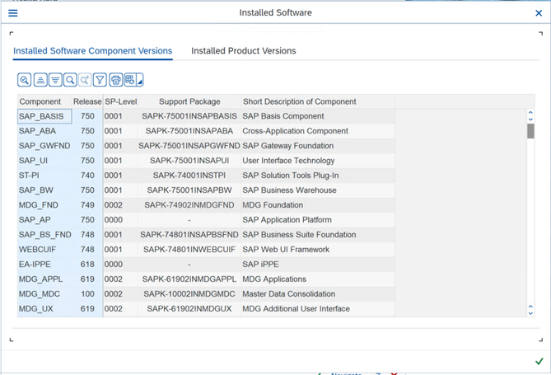
Task: Click the table scrollbar's bottom down arrow
Action: [x=530, y=313]
